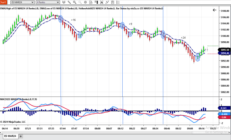This screenshot has width=231, height=140.
Task: Click the bar style icon in toolbar
Action: 64,2
